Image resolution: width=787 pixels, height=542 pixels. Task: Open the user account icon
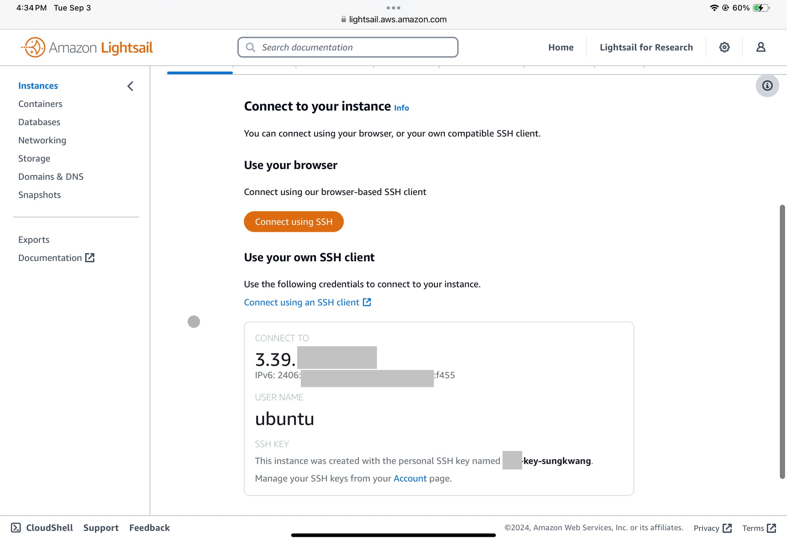pyautogui.click(x=761, y=47)
